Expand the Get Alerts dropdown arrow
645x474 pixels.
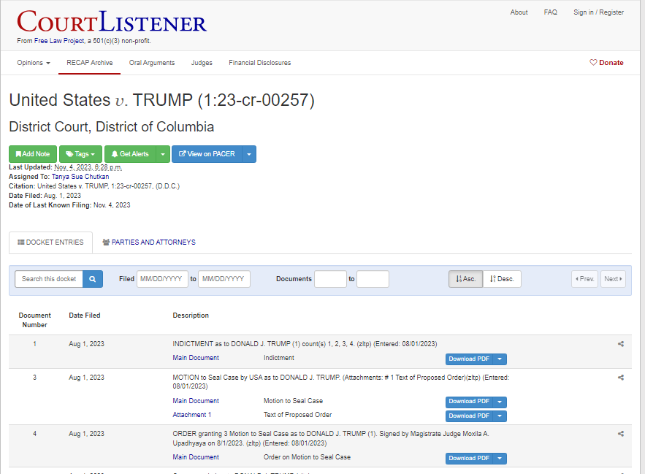pyautogui.click(x=163, y=154)
